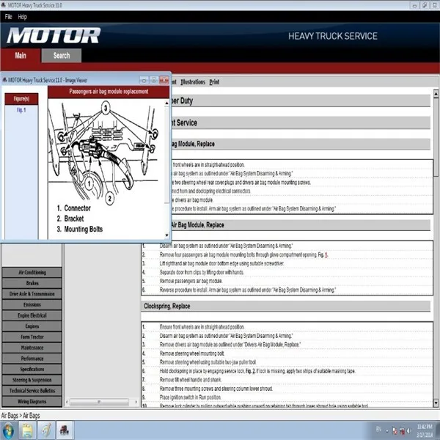
Task: Click the Clockspring, Replace section header
Action: click(285, 306)
